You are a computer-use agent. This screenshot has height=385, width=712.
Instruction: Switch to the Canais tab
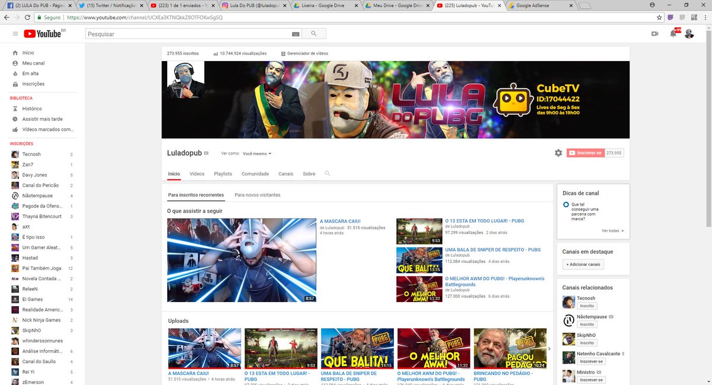click(286, 174)
